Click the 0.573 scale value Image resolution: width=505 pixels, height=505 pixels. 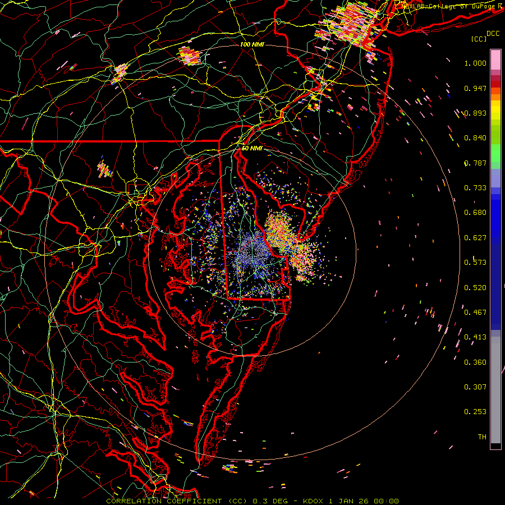pos(475,263)
